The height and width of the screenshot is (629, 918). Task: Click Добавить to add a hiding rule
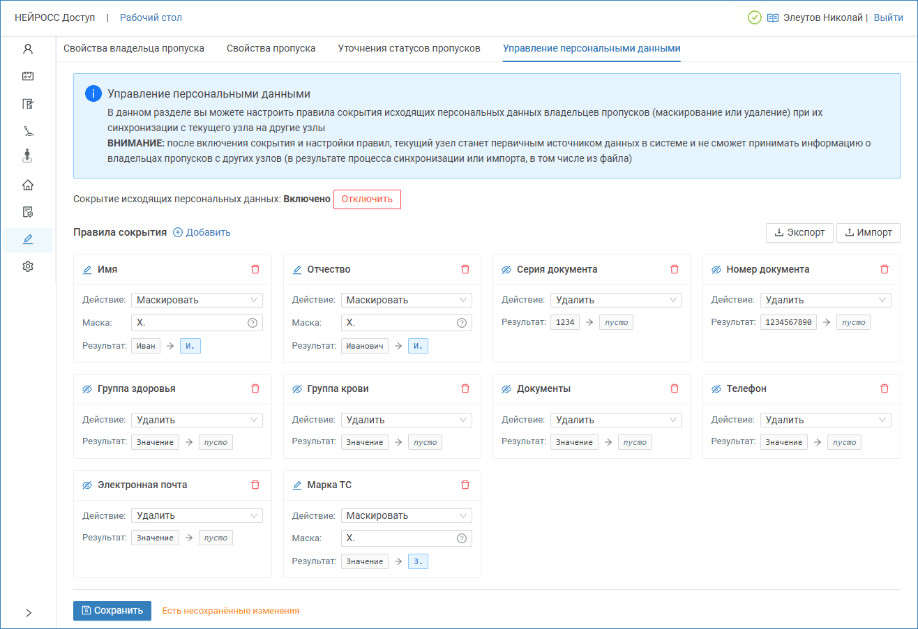[x=202, y=232]
